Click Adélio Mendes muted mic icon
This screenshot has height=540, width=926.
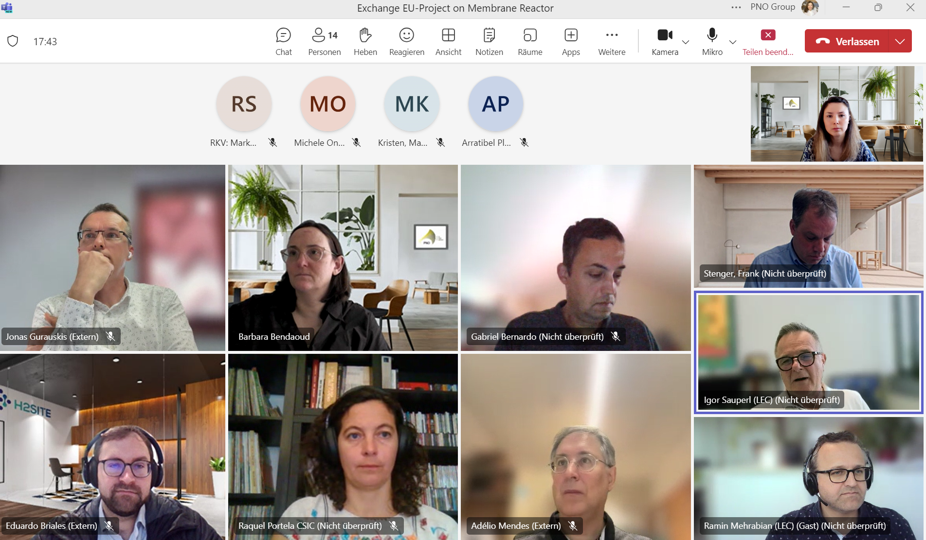[573, 525]
